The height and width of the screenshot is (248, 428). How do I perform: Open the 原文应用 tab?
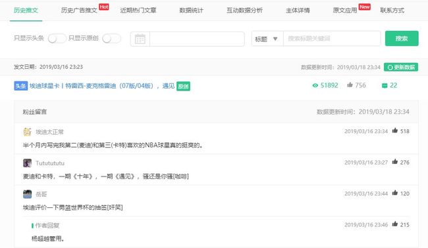[x=345, y=10]
